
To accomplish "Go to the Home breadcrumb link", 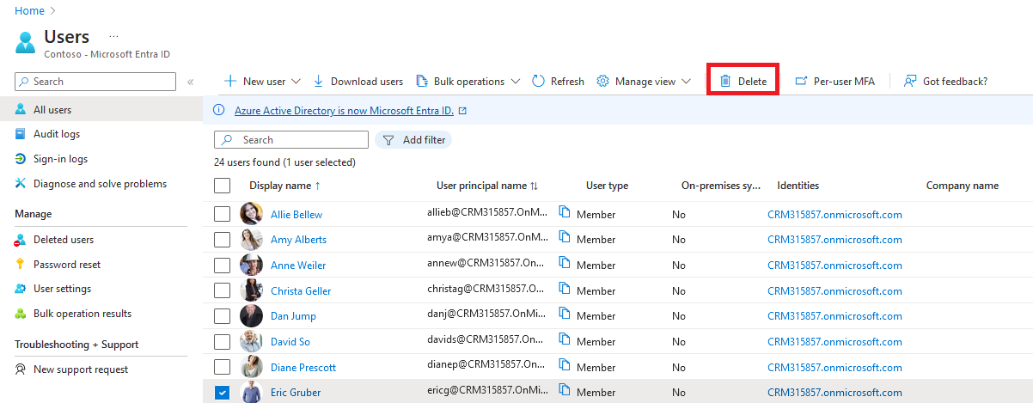I will [x=29, y=10].
